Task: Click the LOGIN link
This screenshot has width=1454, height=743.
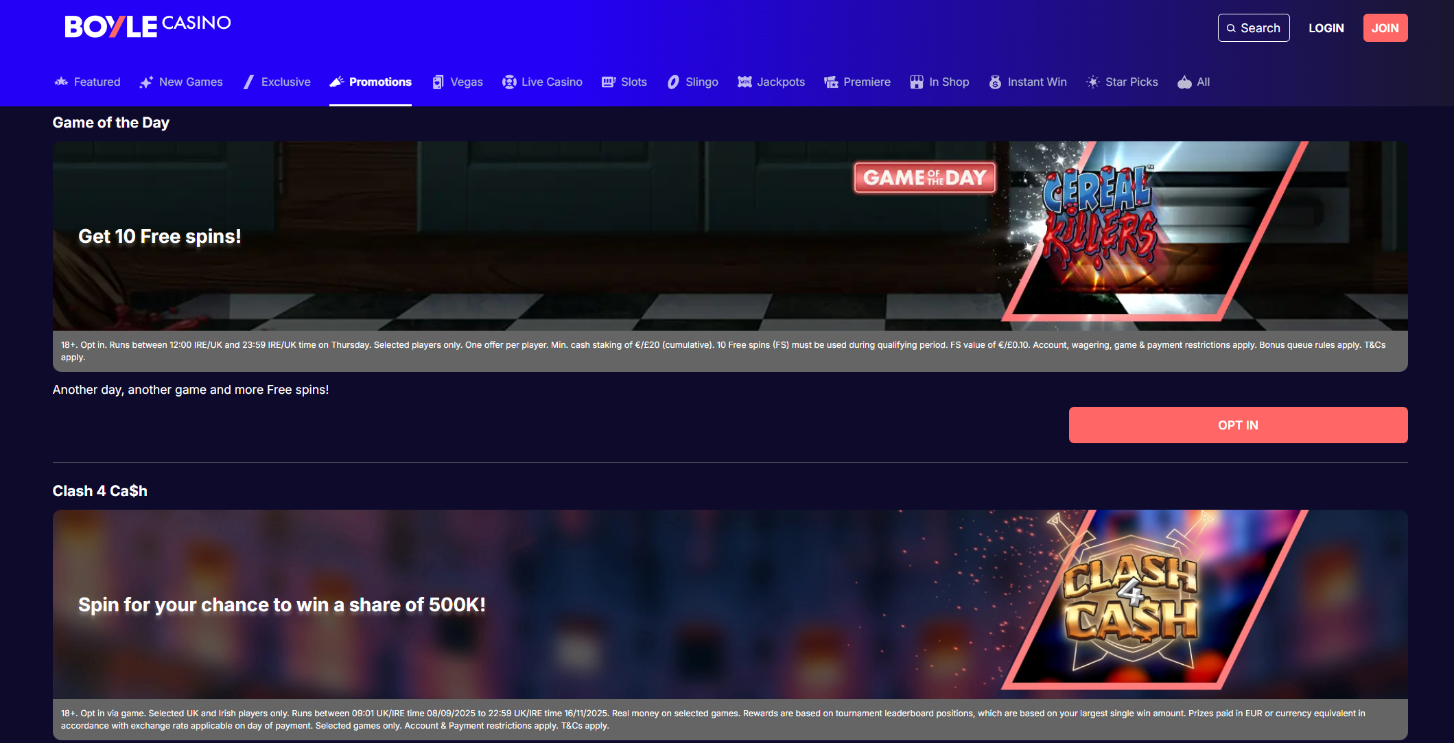Action: tap(1326, 28)
